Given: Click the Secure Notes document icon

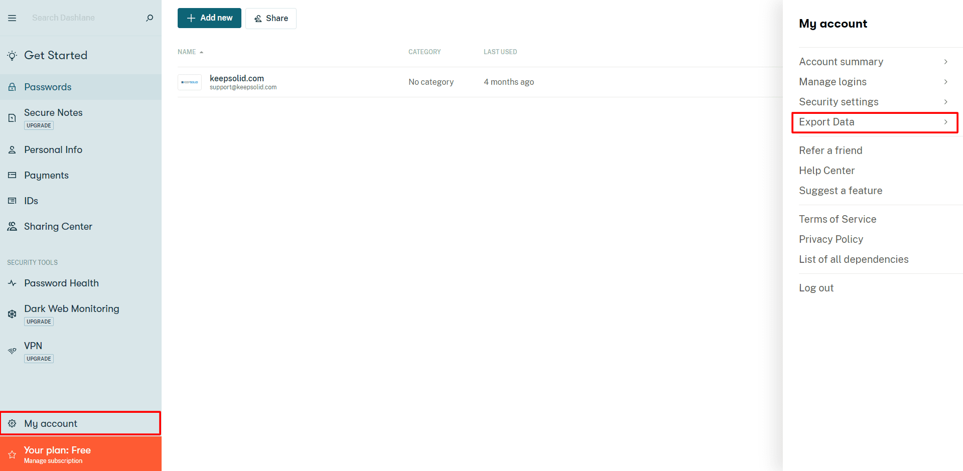Looking at the screenshot, I should pos(12,118).
